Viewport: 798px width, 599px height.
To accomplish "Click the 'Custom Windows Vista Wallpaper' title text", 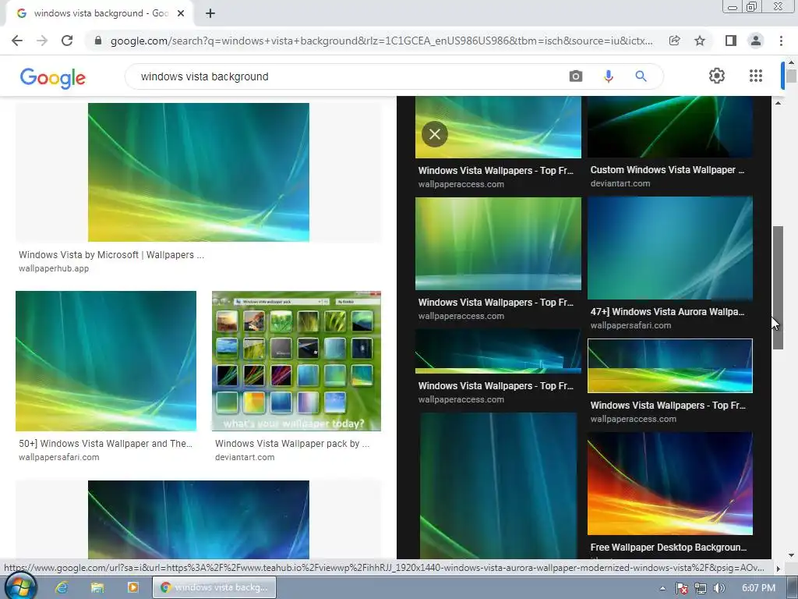I will [x=667, y=169].
